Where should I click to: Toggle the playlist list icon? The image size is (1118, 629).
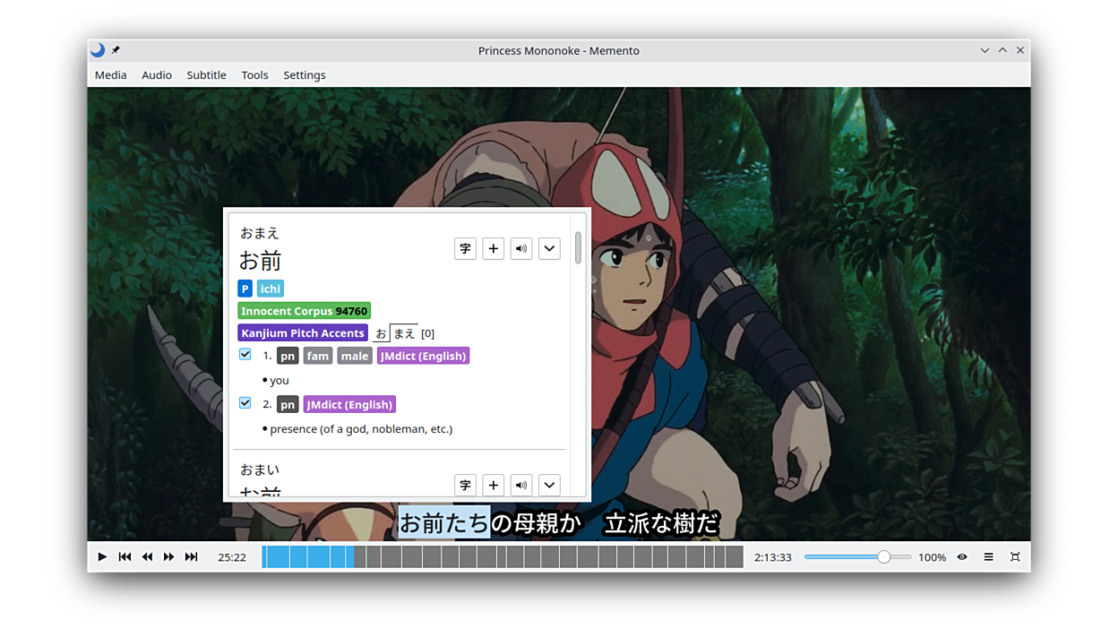tap(988, 557)
